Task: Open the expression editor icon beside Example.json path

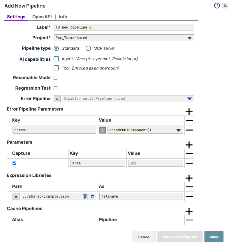Action: click(x=85, y=196)
